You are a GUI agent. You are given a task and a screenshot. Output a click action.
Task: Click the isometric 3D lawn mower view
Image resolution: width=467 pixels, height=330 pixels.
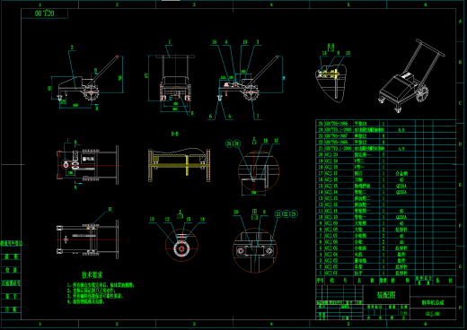point(411,76)
